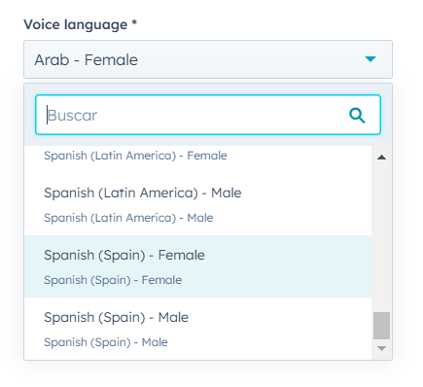423x387 pixels.
Task: Focus the Buscar search input
Action: coord(208,115)
